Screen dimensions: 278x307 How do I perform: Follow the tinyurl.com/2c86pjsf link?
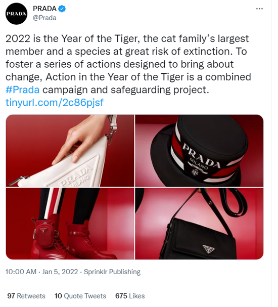55,102
